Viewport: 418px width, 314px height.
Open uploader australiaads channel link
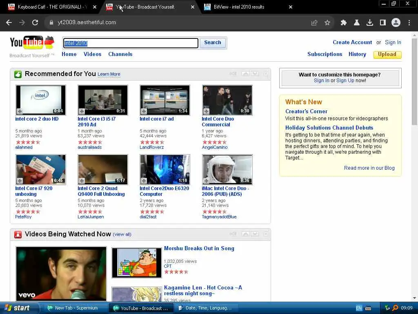click(x=89, y=147)
